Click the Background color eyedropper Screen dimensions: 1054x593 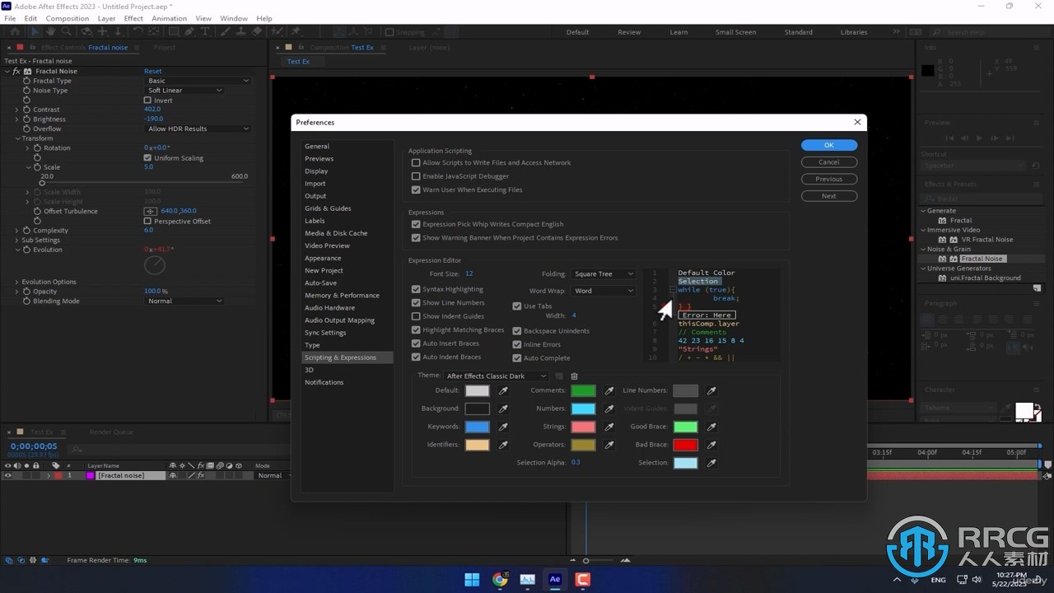(x=503, y=409)
